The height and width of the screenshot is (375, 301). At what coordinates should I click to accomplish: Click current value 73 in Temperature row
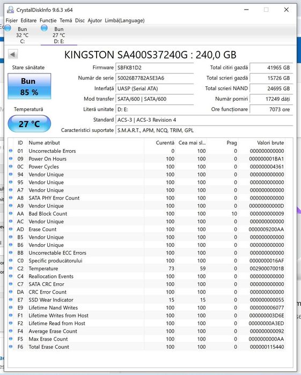point(171,269)
